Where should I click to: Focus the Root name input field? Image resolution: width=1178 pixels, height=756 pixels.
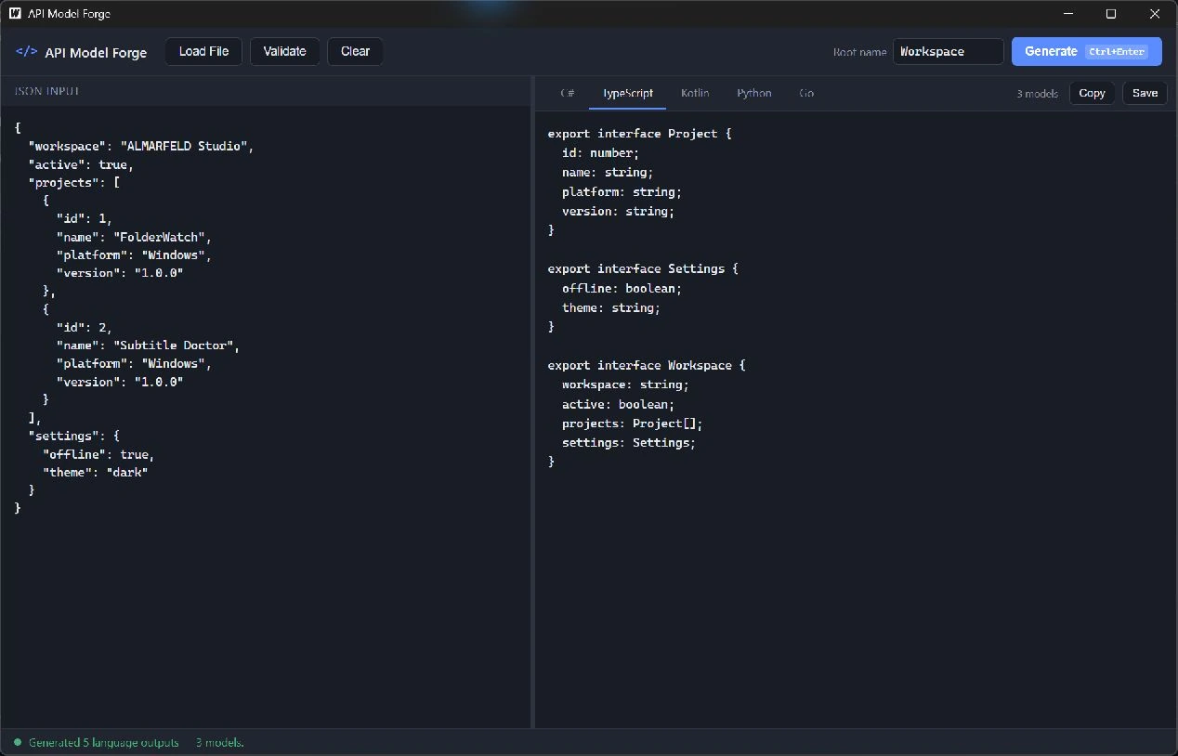point(948,51)
